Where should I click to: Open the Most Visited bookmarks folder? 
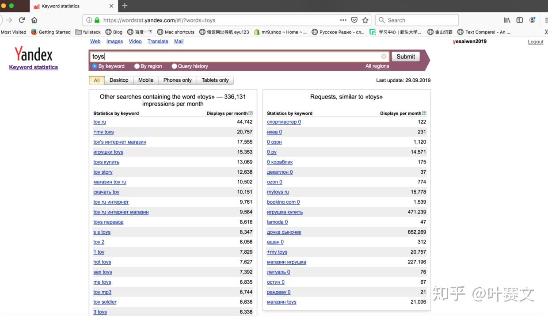tap(14, 32)
